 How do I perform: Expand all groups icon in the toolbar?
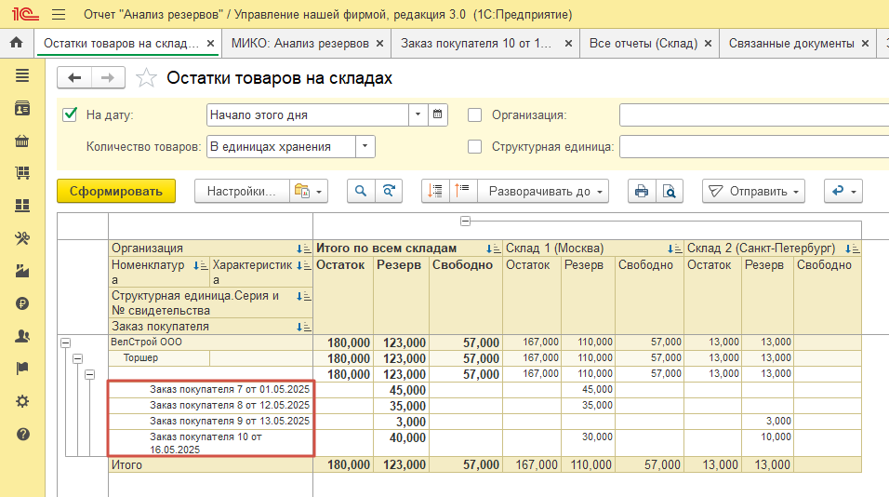[463, 191]
